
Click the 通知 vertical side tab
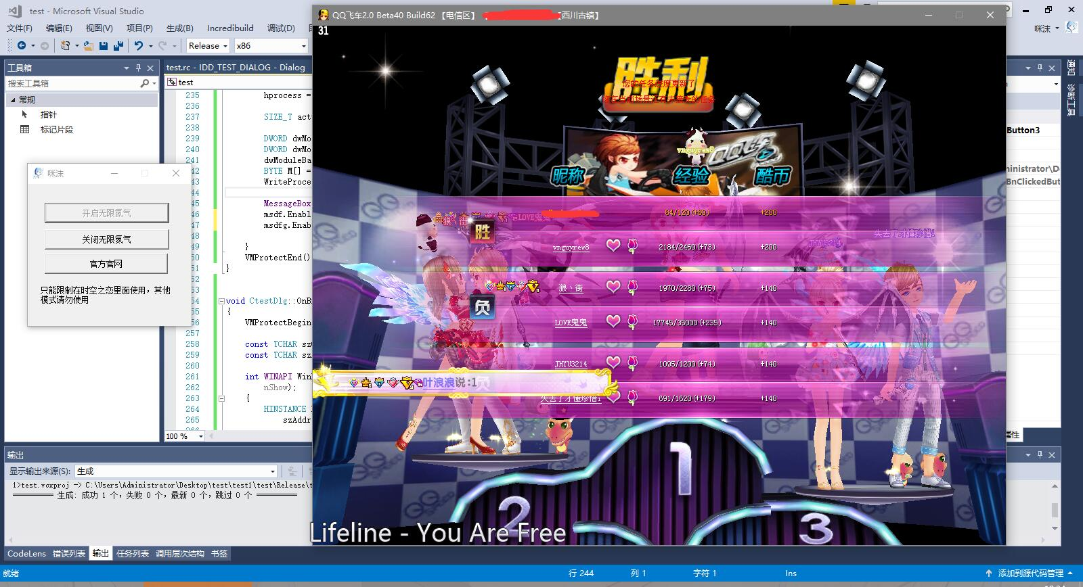(1071, 68)
